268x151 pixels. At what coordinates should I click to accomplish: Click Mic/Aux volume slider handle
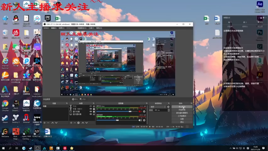point(130,111)
